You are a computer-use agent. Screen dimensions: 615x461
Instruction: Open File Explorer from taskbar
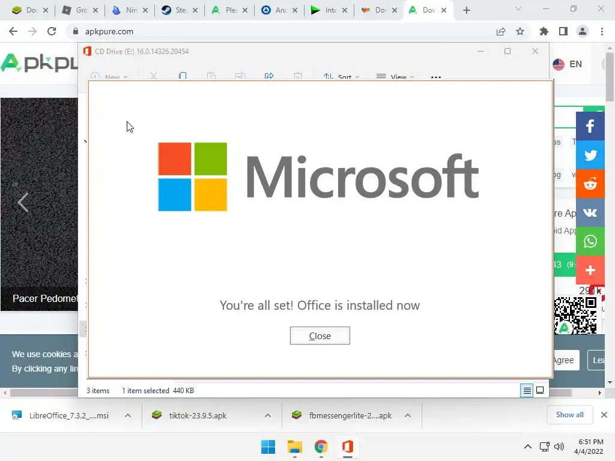294,447
